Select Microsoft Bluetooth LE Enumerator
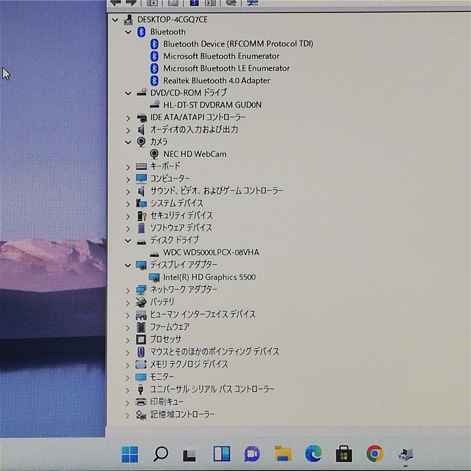This screenshot has height=471, width=471. (226, 68)
